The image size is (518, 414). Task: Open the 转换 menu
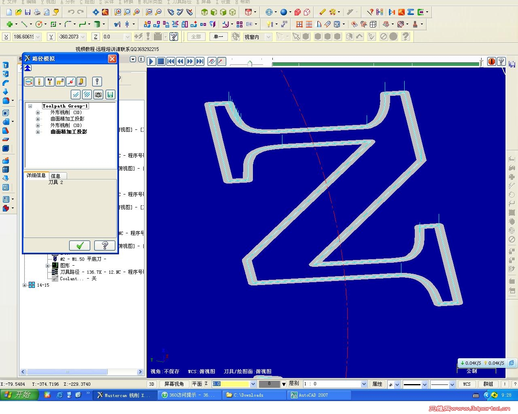(x=126, y=2)
